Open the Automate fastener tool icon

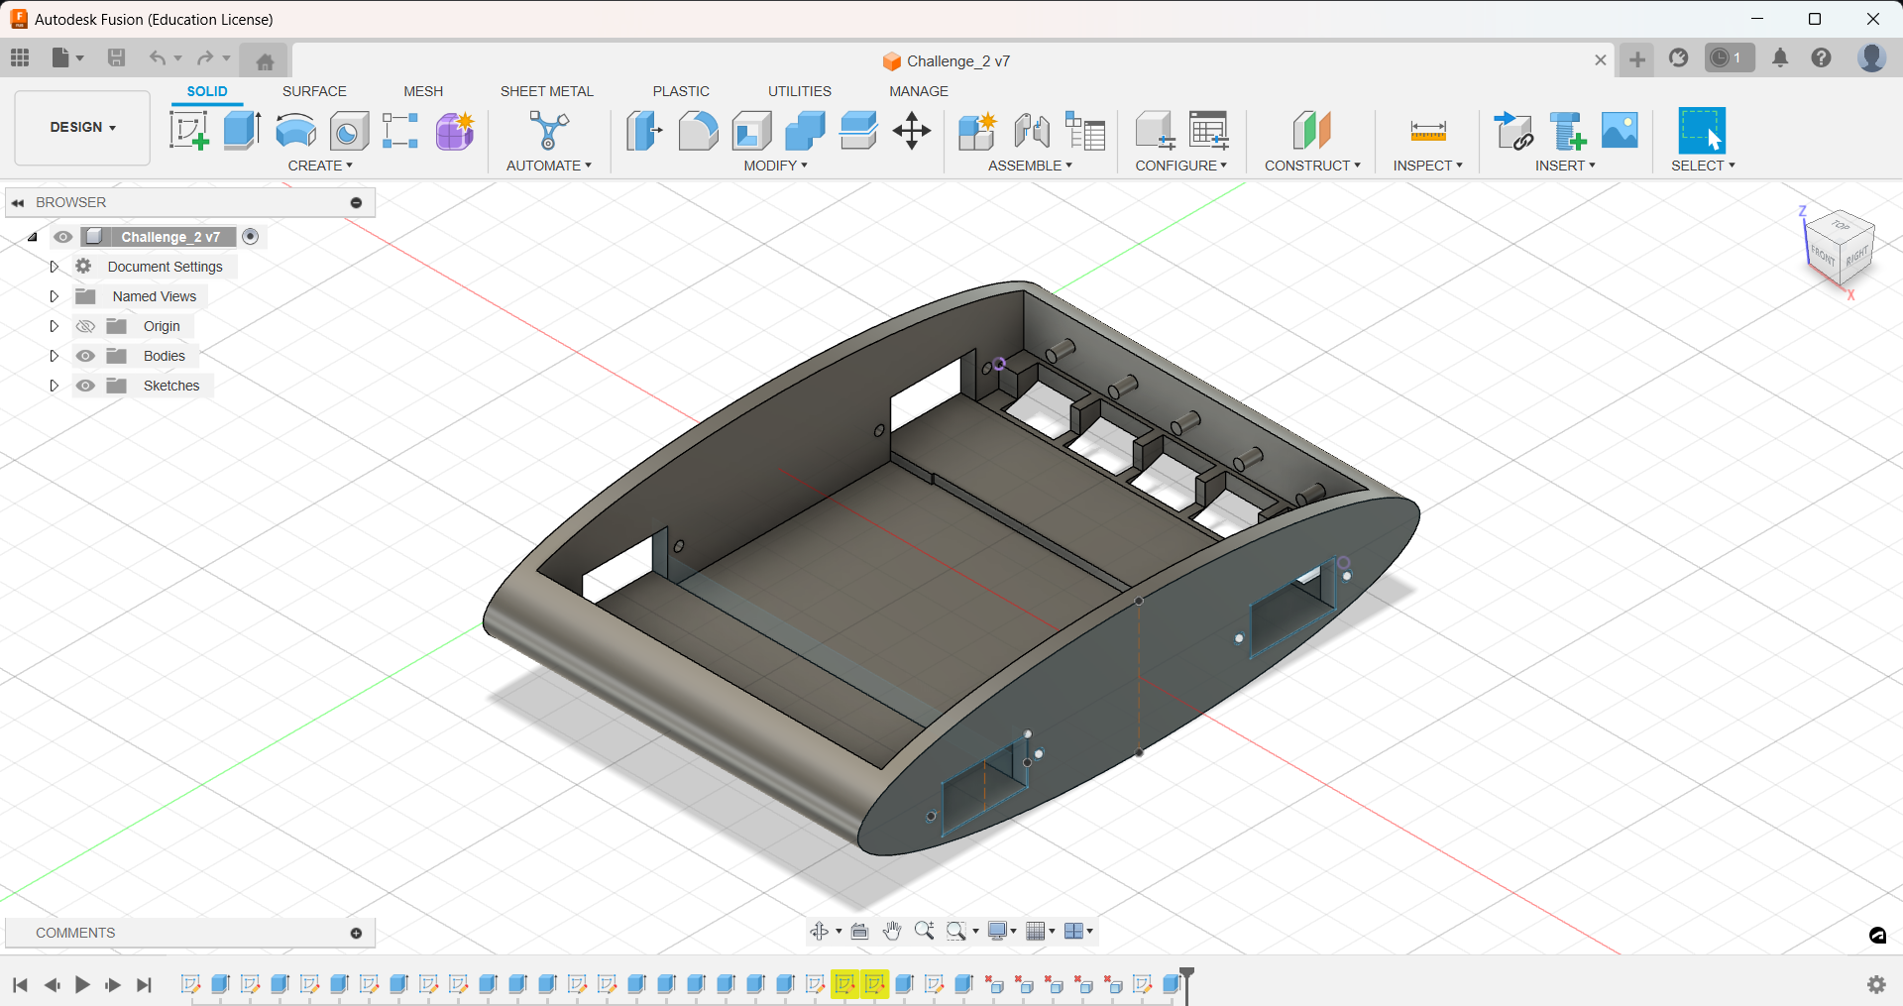point(548,130)
